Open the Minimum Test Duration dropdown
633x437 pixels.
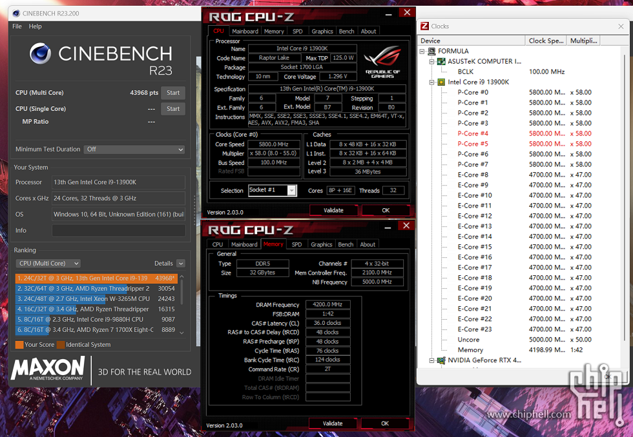click(134, 150)
